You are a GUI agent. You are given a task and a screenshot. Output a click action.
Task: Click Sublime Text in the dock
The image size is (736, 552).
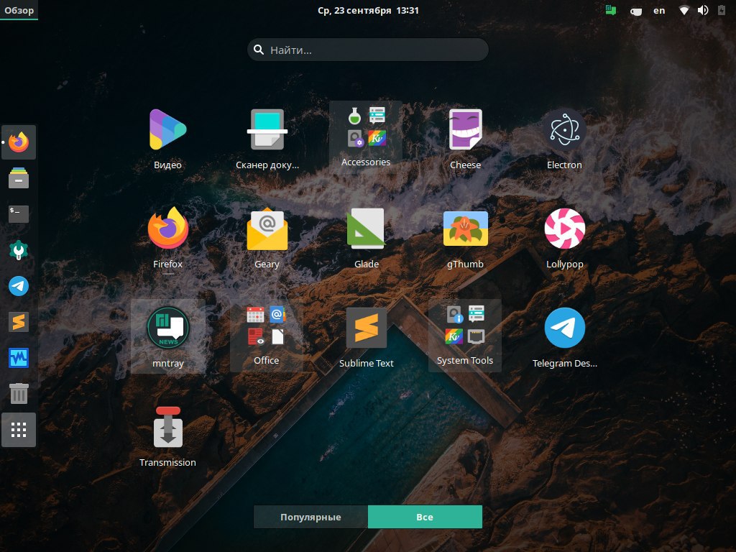pos(19,322)
